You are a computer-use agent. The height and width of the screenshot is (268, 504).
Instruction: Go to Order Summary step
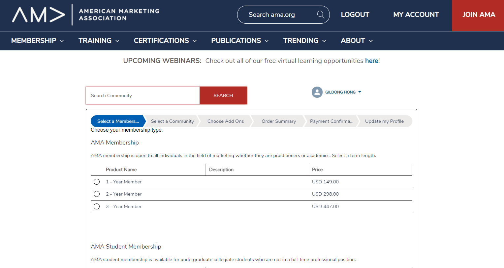279,121
